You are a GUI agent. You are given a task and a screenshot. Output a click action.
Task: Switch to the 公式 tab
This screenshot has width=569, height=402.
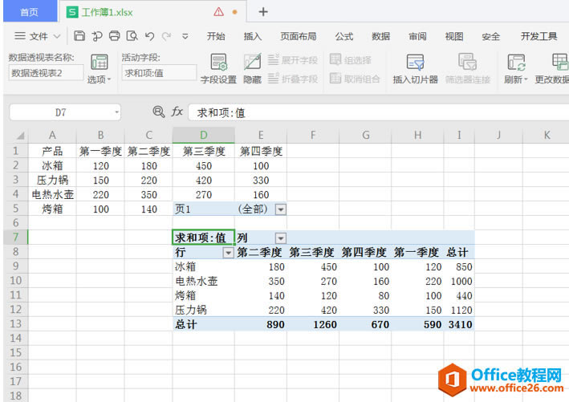[x=344, y=36]
